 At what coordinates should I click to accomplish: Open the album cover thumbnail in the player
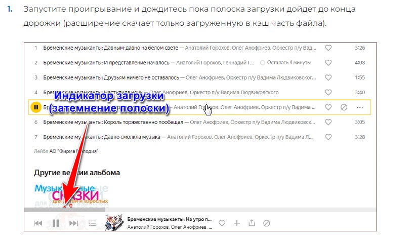coord(114,223)
